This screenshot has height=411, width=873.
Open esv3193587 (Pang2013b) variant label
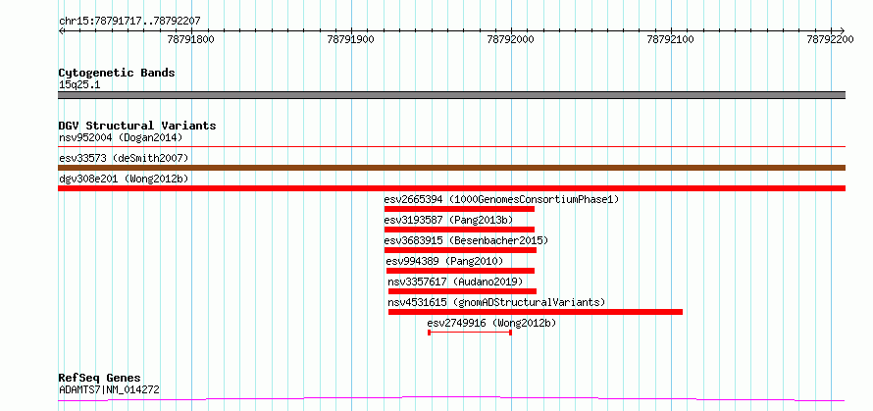448,220
